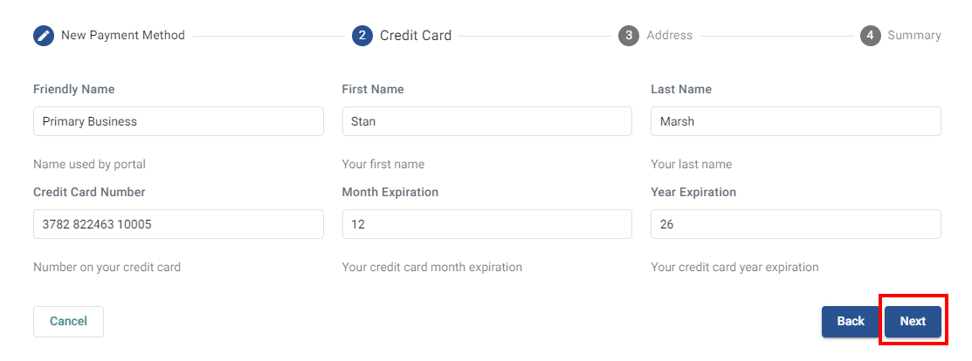The width and height of the screenshot is (972, 361).
Task: Proceed with the Next button
Action: (x=913, y=321)
